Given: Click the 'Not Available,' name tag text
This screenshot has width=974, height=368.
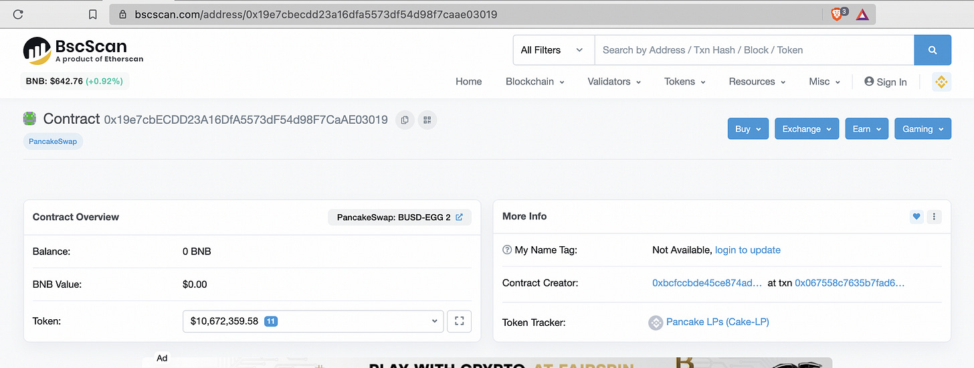Looking at the screenshot, I should [x=682, y=250].
